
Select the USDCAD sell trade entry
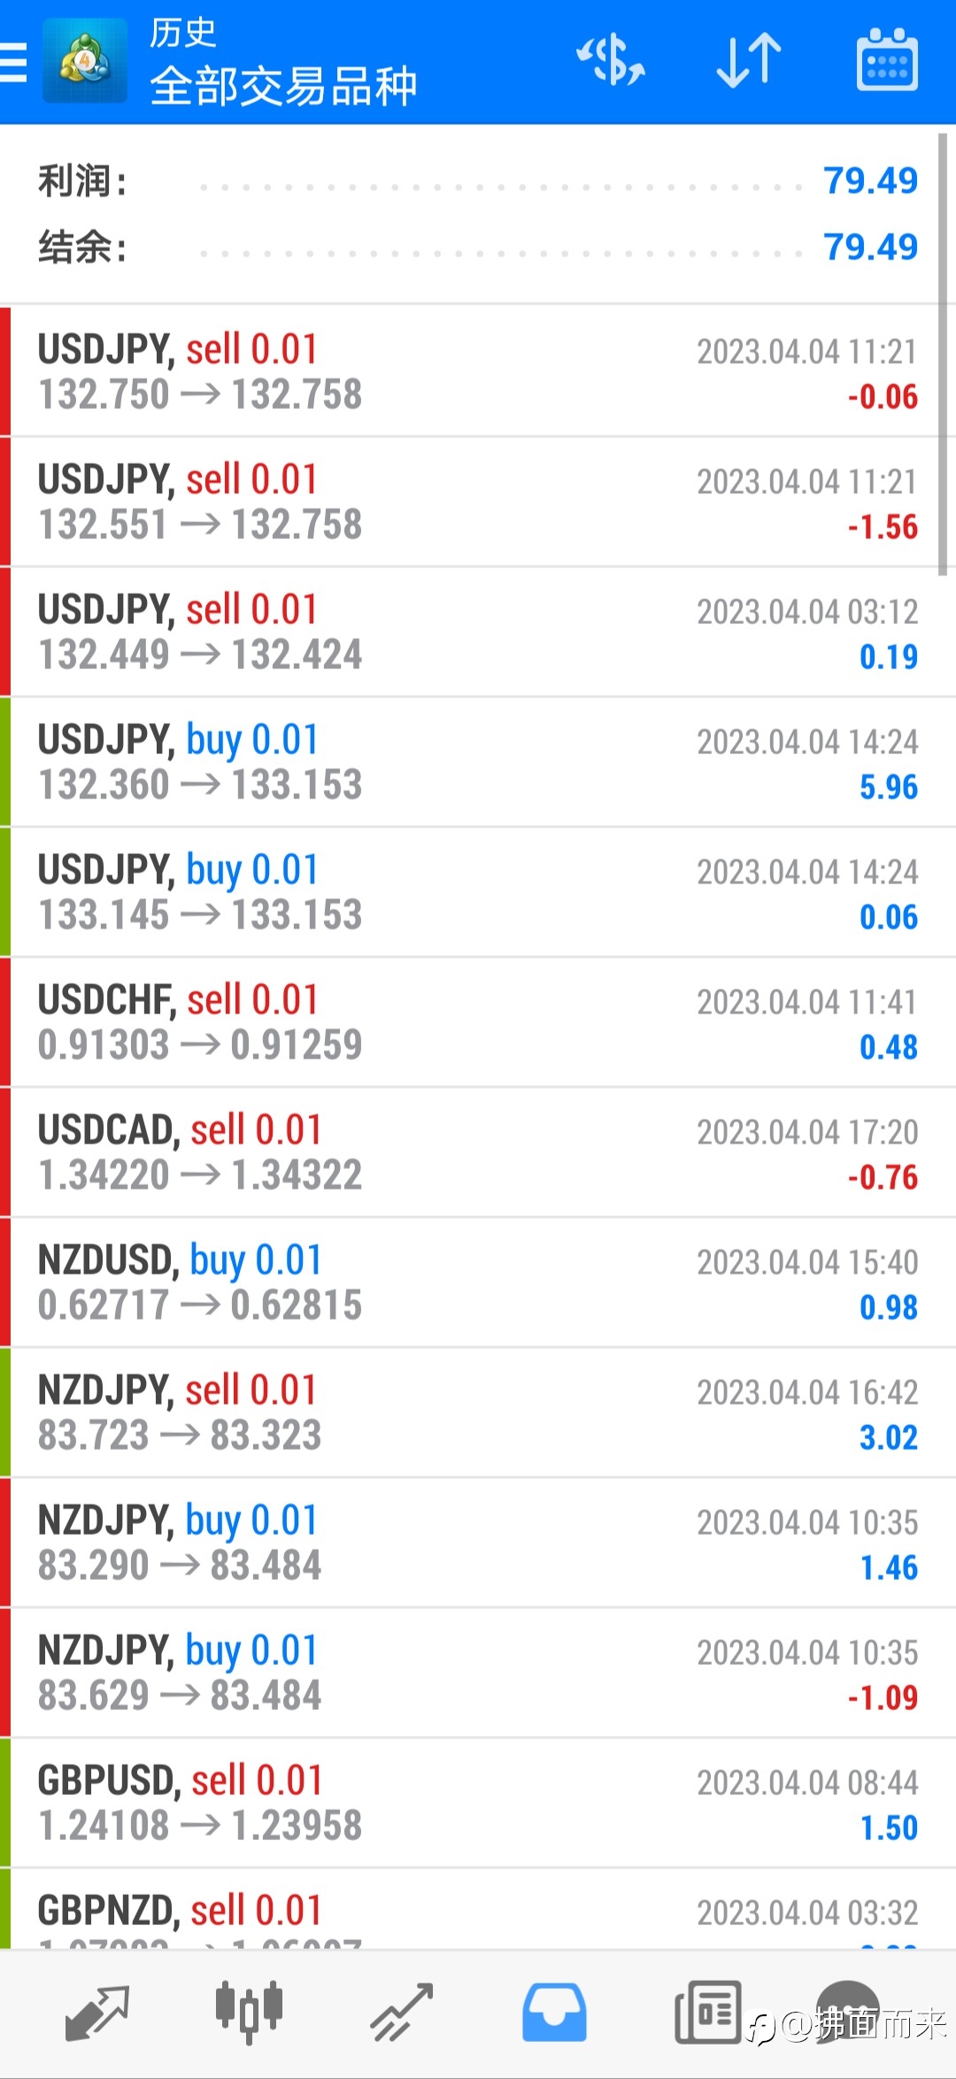click(x=478, y=1152)
